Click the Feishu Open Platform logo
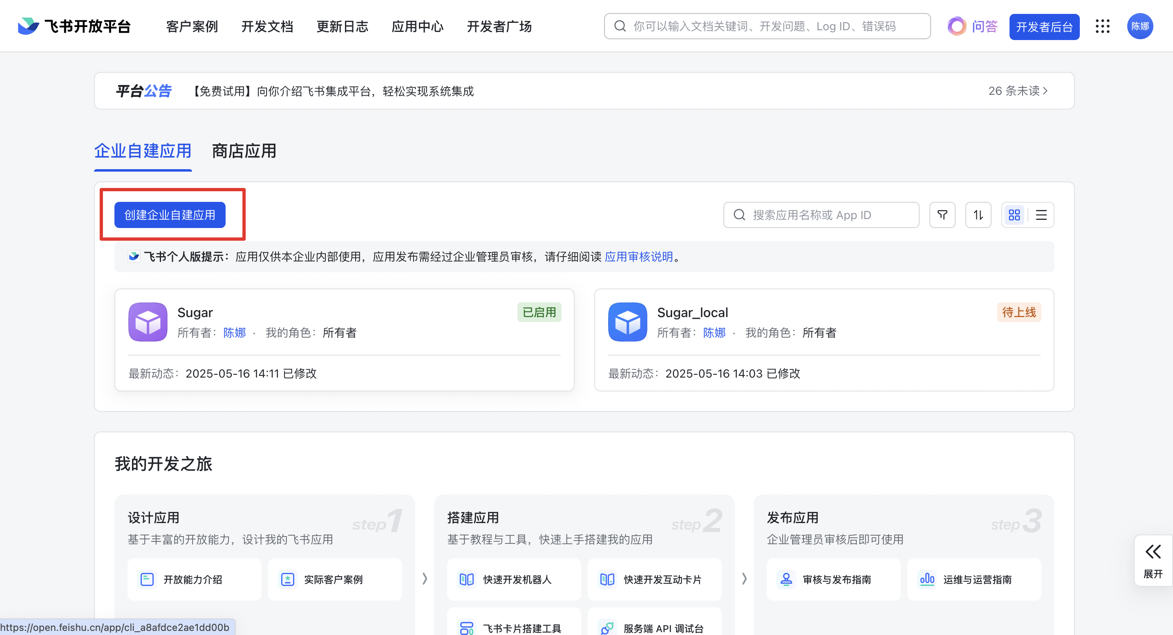 (x=74, y=27)
